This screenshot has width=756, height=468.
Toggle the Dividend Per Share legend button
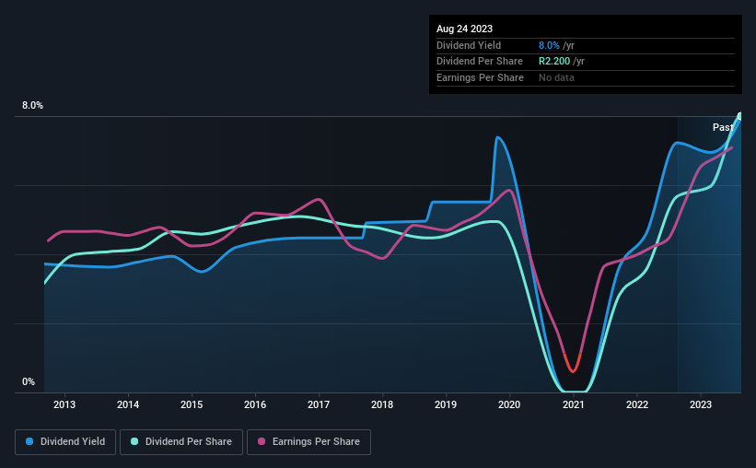coord(180,442)
